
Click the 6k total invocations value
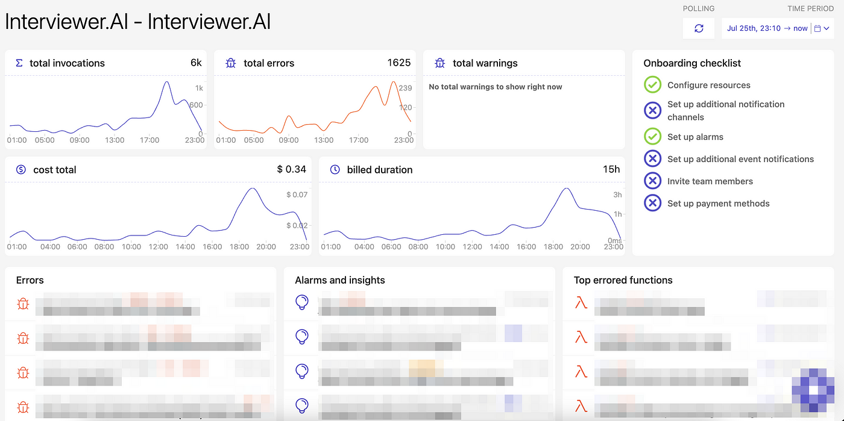[x=196, y=63]
